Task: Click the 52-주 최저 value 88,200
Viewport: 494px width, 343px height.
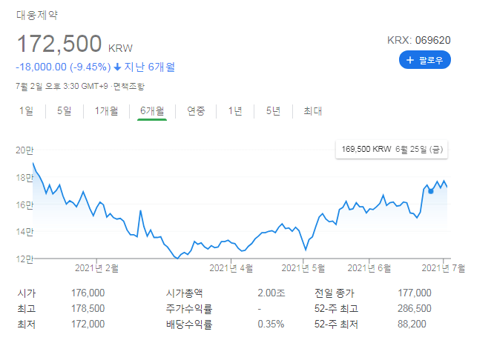Action: pyautogui.click(x=412, y=324)
